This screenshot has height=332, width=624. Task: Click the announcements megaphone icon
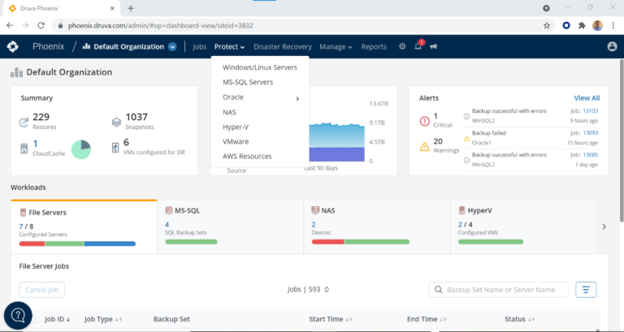433,46
